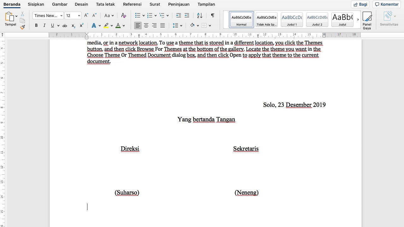Image resolution: width=404 pixels, height=227 pixels.
Task: Apply the Normal style
Action: (x=241, y=20)
